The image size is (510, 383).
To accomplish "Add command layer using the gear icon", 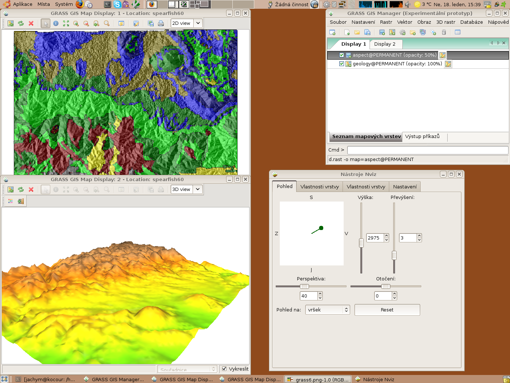I will coord(402,32).
